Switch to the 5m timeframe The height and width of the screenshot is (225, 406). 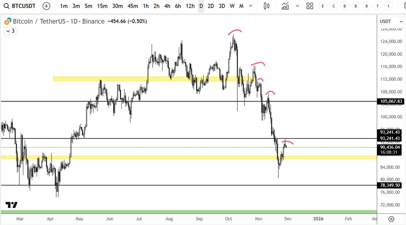[88, 6]
